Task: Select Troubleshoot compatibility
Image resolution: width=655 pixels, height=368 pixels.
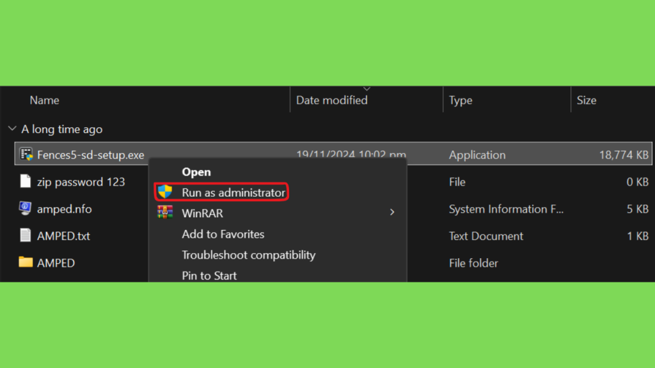Action: pos(249,255)
